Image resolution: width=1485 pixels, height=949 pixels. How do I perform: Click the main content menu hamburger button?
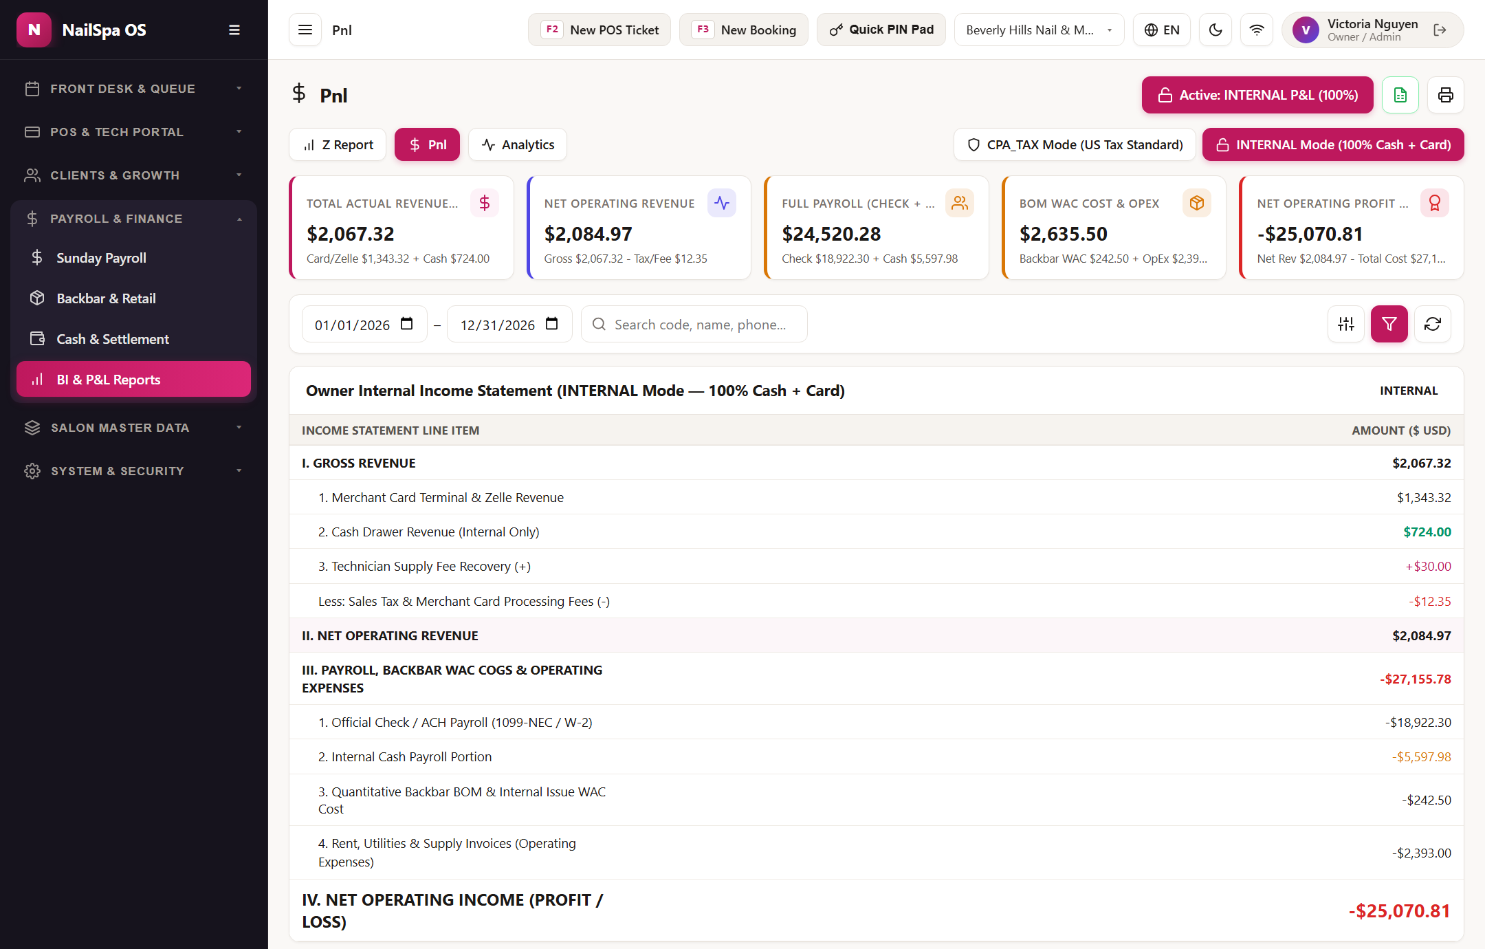point(305,30)
